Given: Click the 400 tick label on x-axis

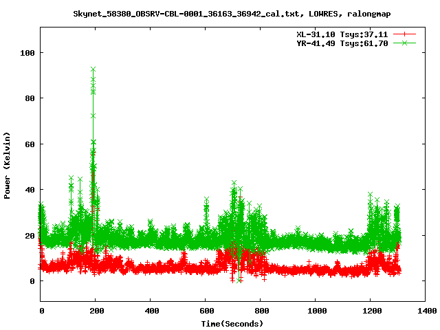Looking at the screenshot, I should (151, 311).
